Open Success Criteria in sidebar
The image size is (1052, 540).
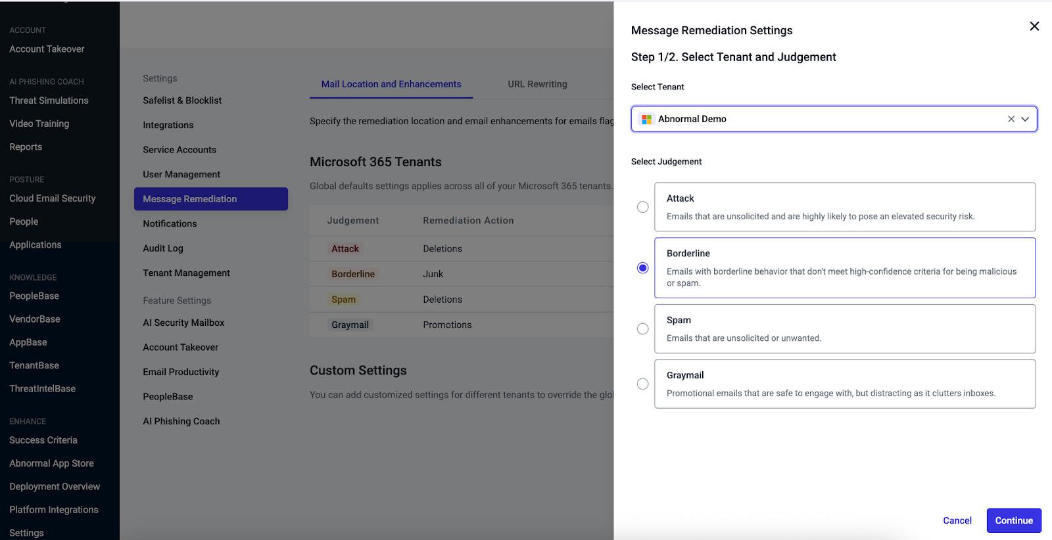pyautogui.click(x=43, y=440)
